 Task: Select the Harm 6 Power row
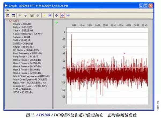27,73
